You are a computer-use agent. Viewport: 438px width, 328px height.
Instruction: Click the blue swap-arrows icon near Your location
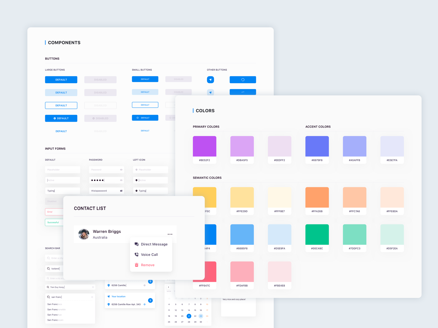pos(150,300)
